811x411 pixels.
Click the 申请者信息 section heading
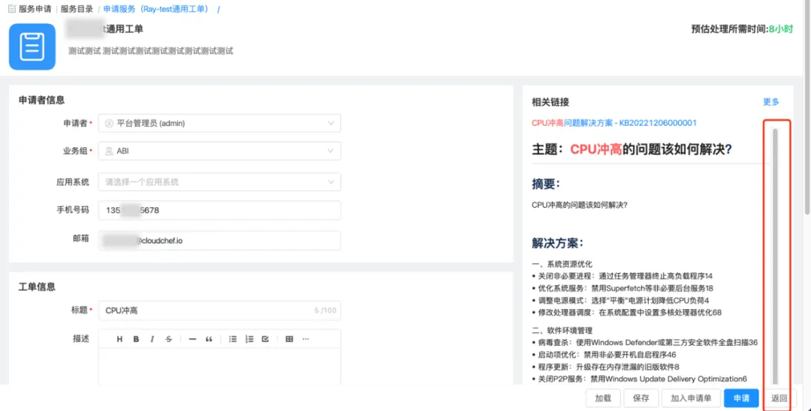click(41, 100)
